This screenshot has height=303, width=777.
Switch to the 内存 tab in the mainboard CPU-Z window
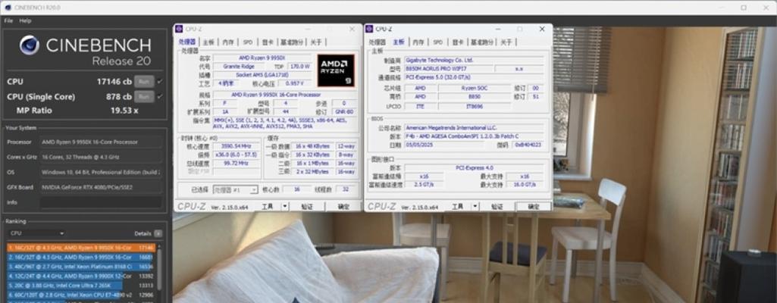pyautogui.click(x=418, y=42)
